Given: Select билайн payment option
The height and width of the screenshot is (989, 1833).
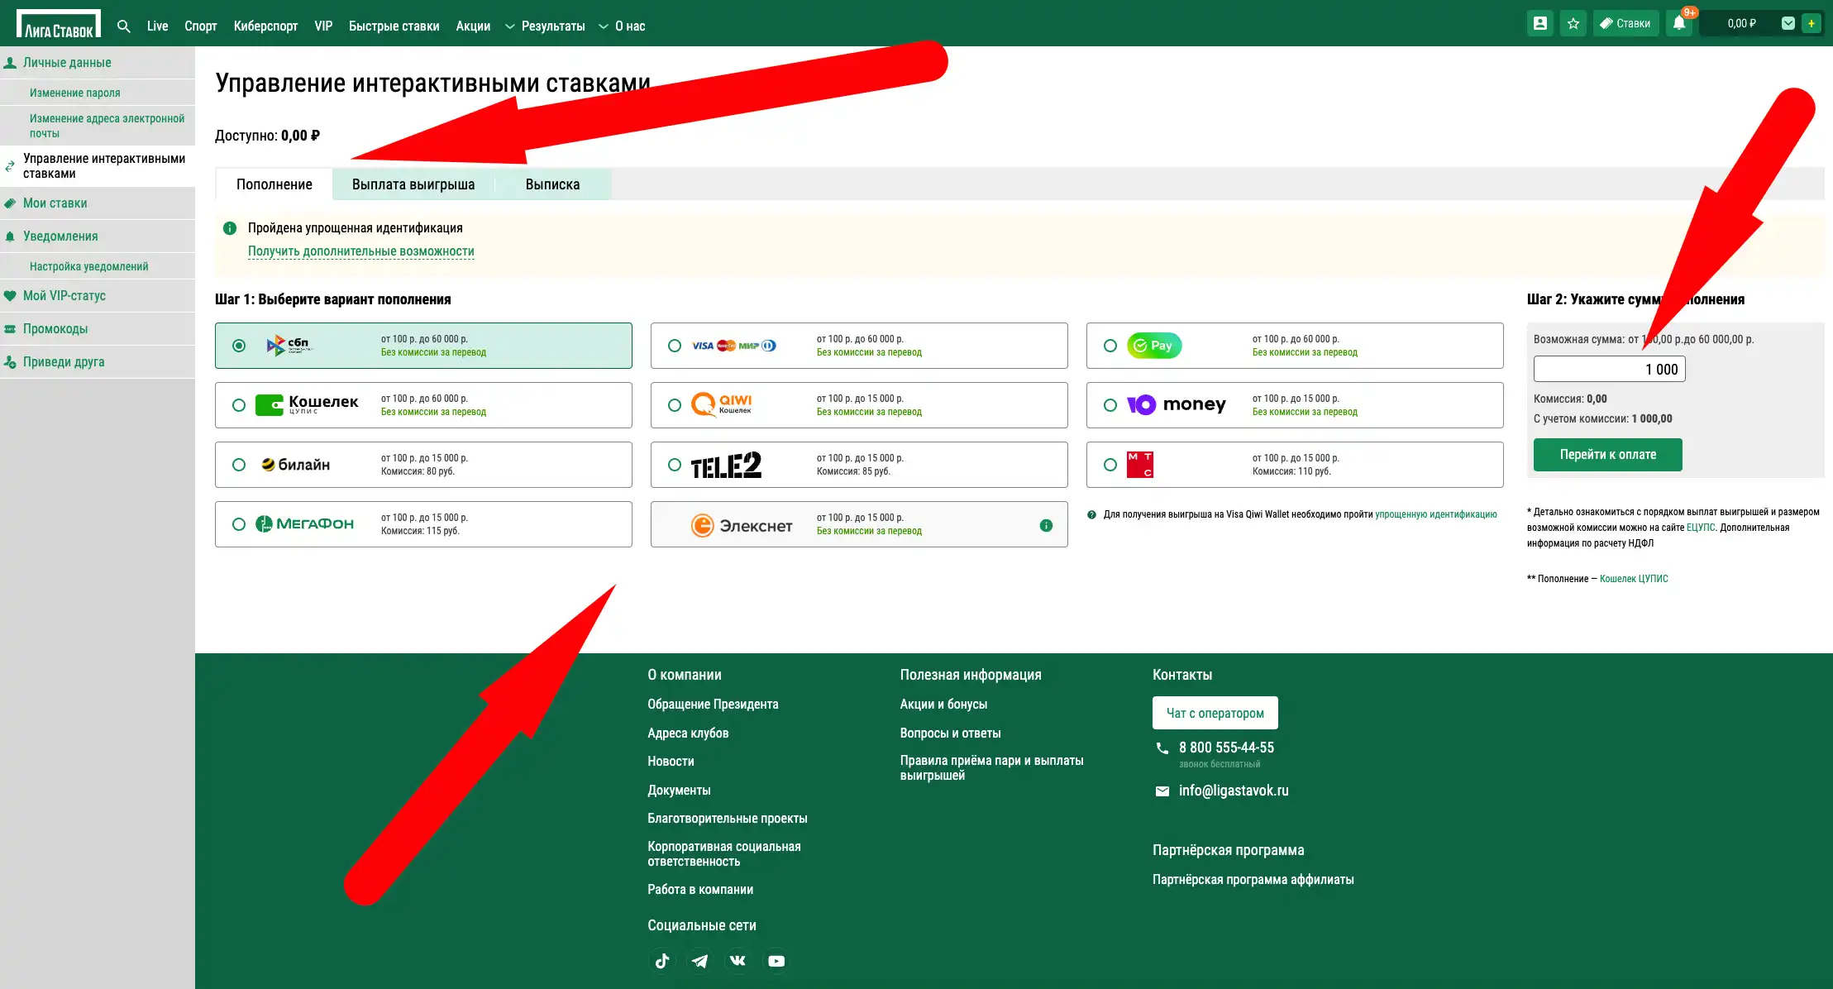Looking at the screenshot, I should (x=423, y=465).
